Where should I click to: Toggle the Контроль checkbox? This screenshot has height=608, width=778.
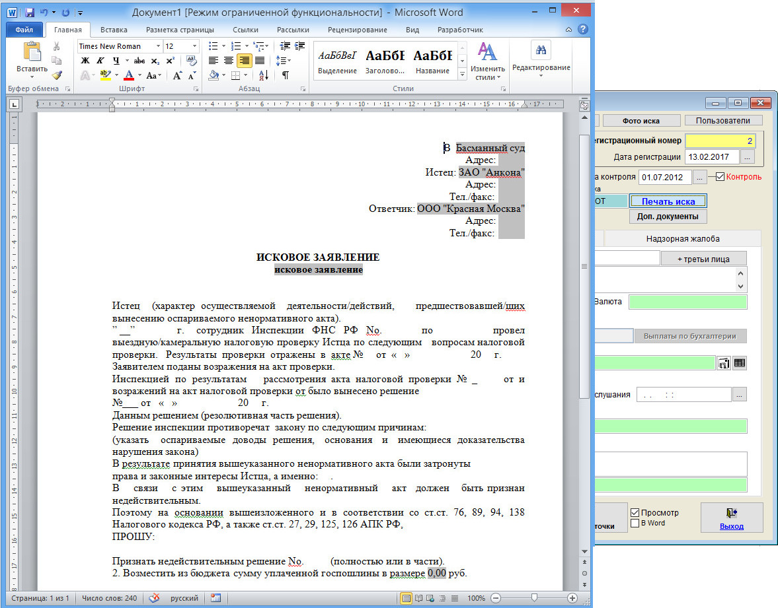tap(720, 177)
